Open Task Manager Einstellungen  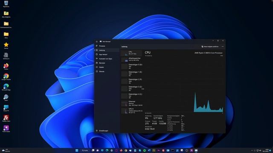(107, 130)
